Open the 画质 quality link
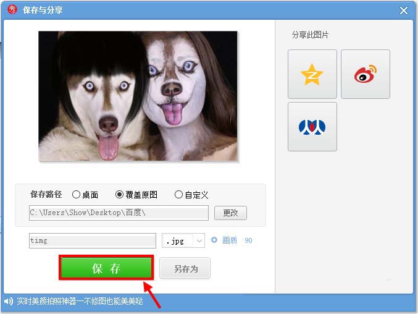 pos(230,240)
